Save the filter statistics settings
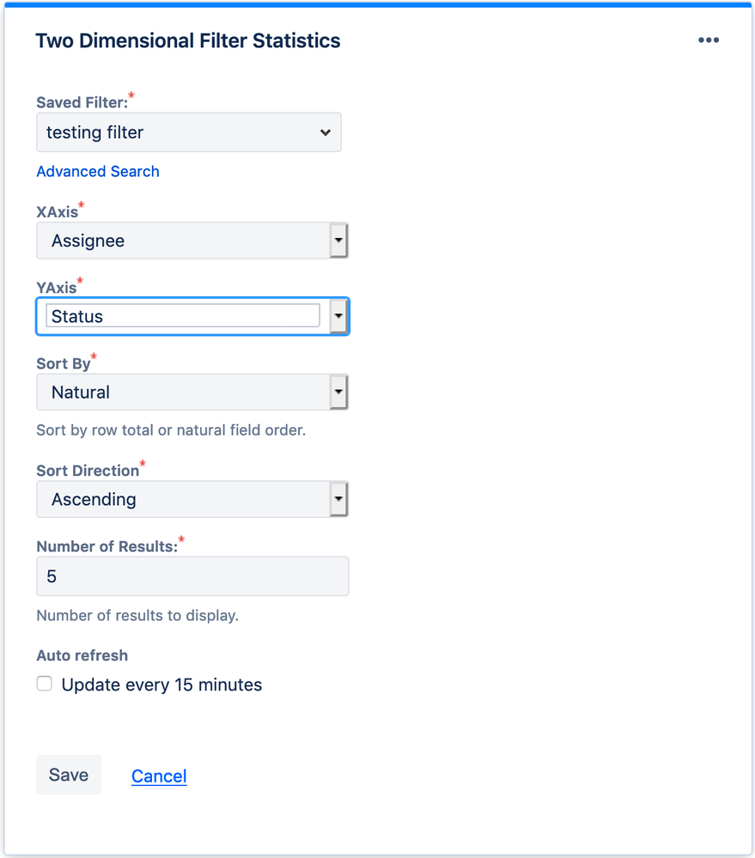Screen dimensions: 755x858 coord(68,774)
